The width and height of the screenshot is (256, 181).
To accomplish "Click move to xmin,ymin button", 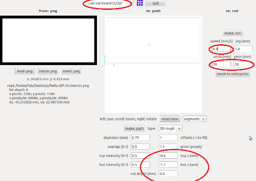I will pos(232,74).
